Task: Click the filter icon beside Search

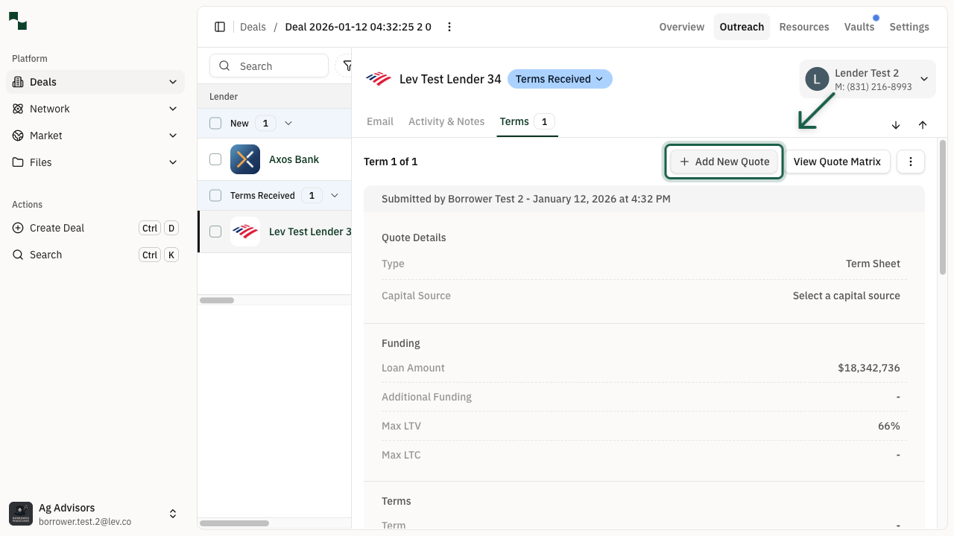Action: tap(346, 66)
